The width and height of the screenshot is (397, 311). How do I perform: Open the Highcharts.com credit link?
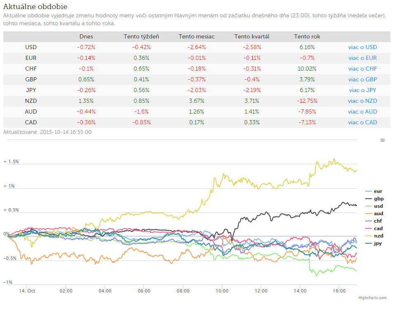[372, 297]
